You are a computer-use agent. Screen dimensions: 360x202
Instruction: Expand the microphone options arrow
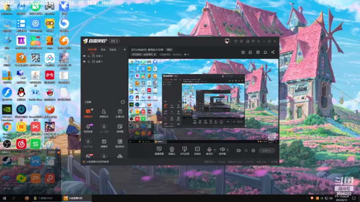point(215,150)
